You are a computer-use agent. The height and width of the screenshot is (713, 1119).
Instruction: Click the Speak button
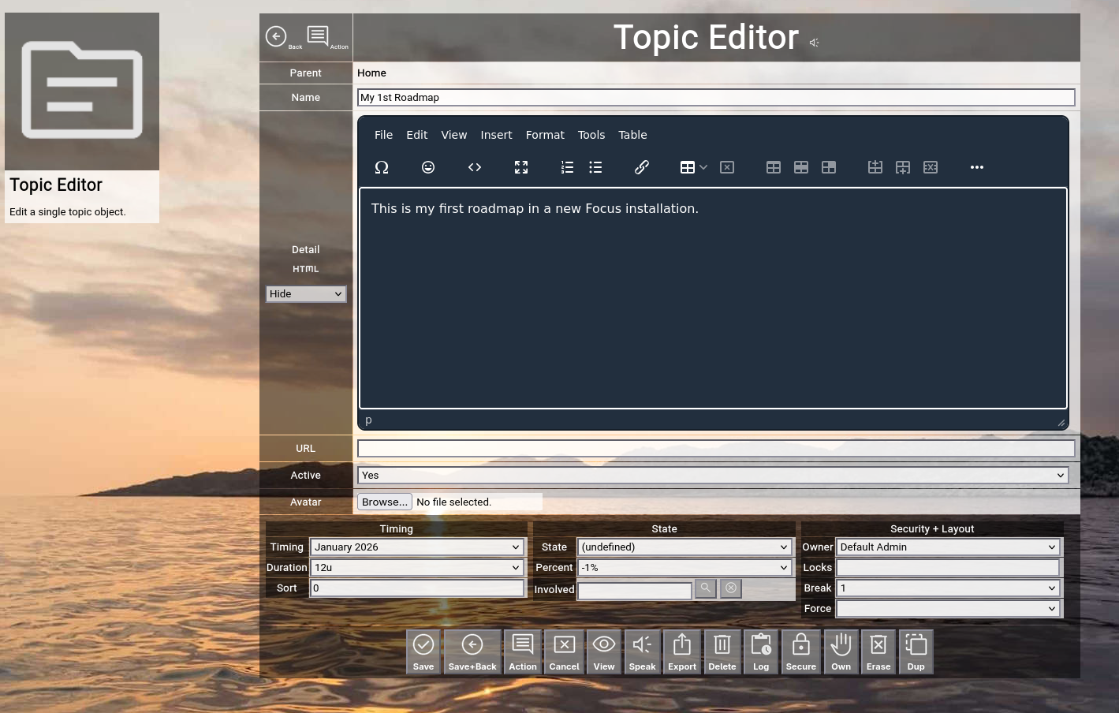pyautogui.click(x=642, y=651)
